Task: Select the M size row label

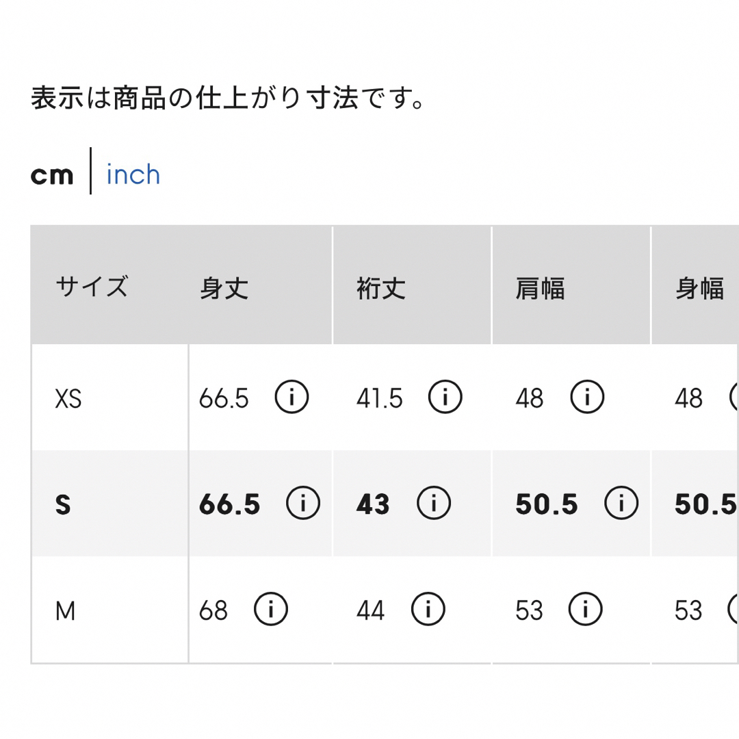Action: (65, 611)
